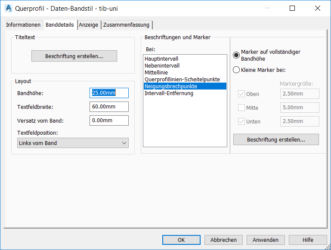The height and width of the screenshot is (250, 331).
Task: Click the AutoCAD app icon in title bar
Action: 8,8
